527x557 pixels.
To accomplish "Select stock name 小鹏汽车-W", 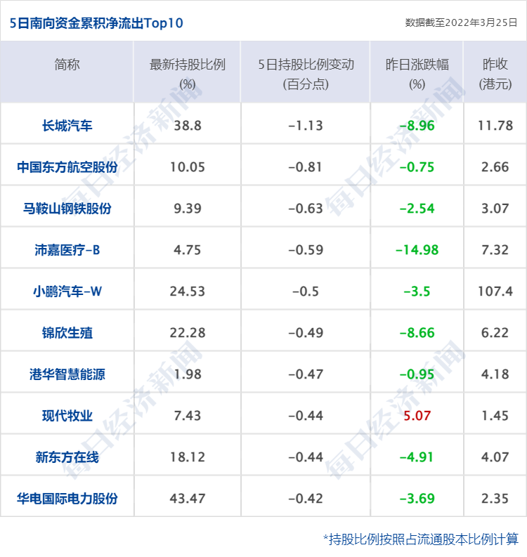I will [67, 291].
